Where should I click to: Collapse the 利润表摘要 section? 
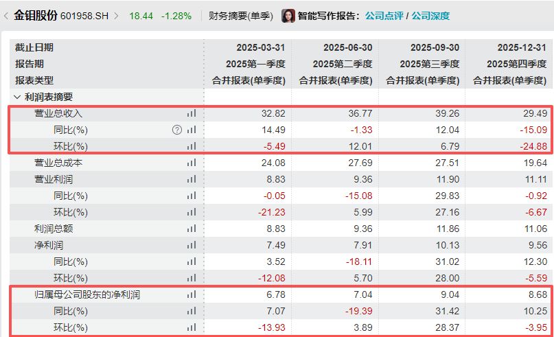[x=17, y=97]
